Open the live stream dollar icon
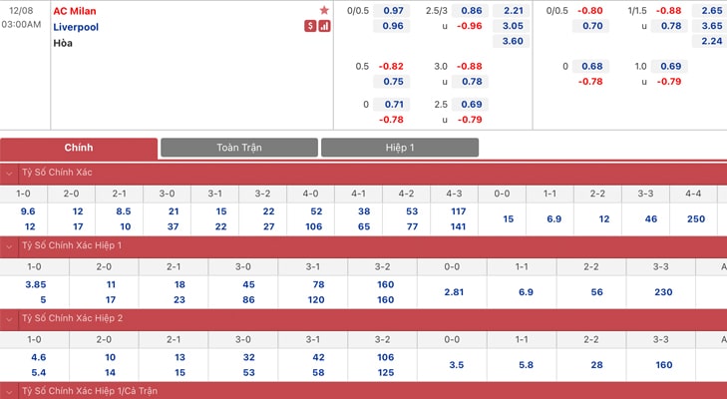This screenshot has width=727, height=399. point(310,26)
